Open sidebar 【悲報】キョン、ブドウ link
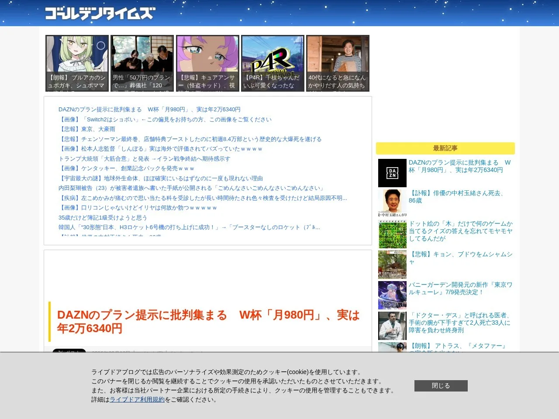The height and width of the screenshot is (419, 559). tap(461, 258)
